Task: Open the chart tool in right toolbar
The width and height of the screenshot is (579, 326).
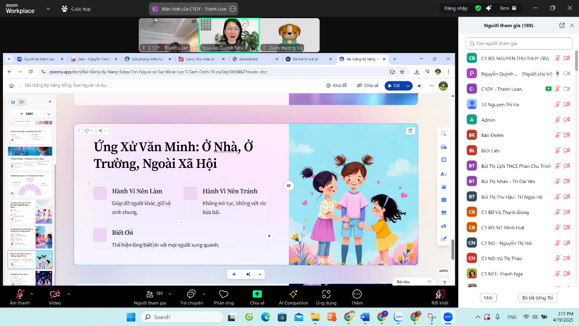Action: point(444,226)
